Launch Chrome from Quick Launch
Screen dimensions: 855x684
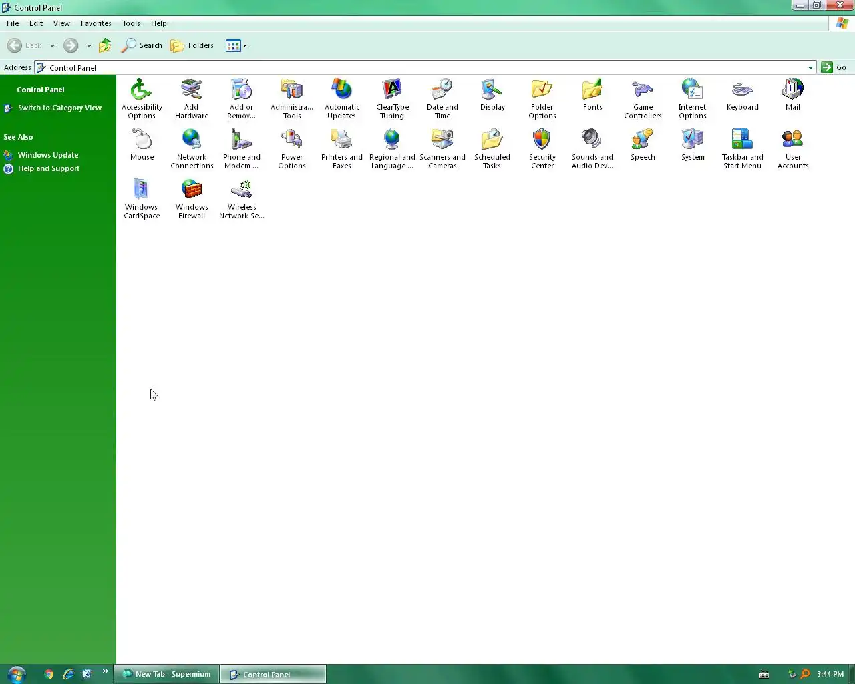49,674
